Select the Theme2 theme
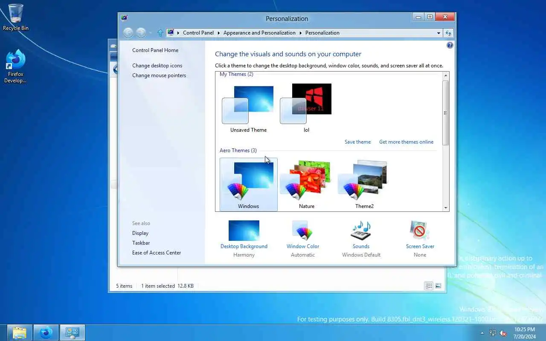 (364, 185)
